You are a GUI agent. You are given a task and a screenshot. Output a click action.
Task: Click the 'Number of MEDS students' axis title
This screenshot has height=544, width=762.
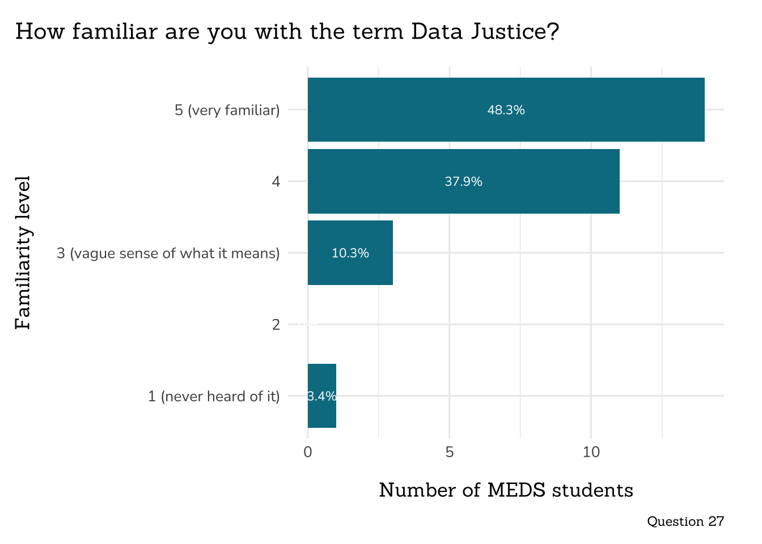pyautogui.click(x=506, y=490)
